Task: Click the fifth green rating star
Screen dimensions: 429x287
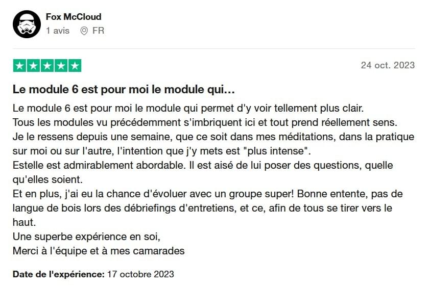Action: coord(75,66)
